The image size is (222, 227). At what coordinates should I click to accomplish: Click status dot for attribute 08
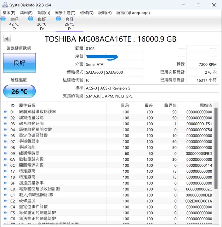click(x=5, y=148)
